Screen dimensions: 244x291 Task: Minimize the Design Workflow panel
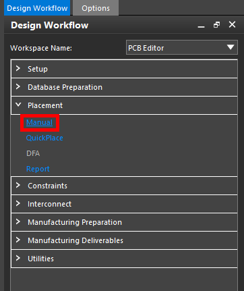[201, 25]
